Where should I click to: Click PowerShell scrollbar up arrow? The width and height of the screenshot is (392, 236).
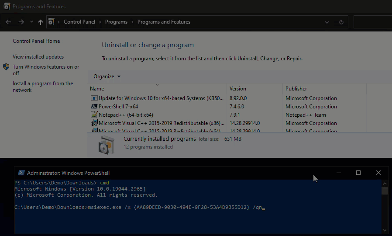385,184
